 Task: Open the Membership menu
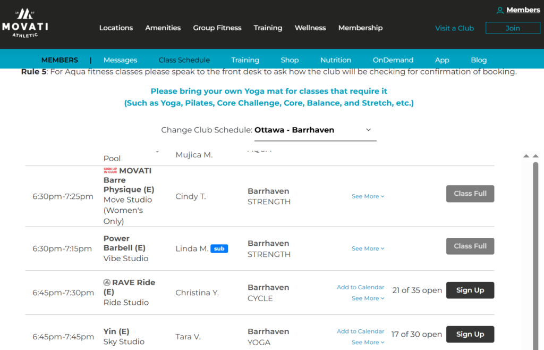tap(361, 28)
